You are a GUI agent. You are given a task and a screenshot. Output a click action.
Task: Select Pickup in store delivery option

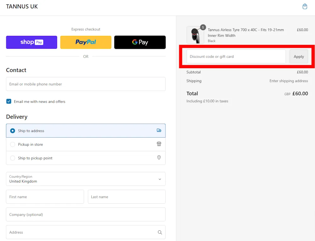pyautogui.click(x=86, y=144)
